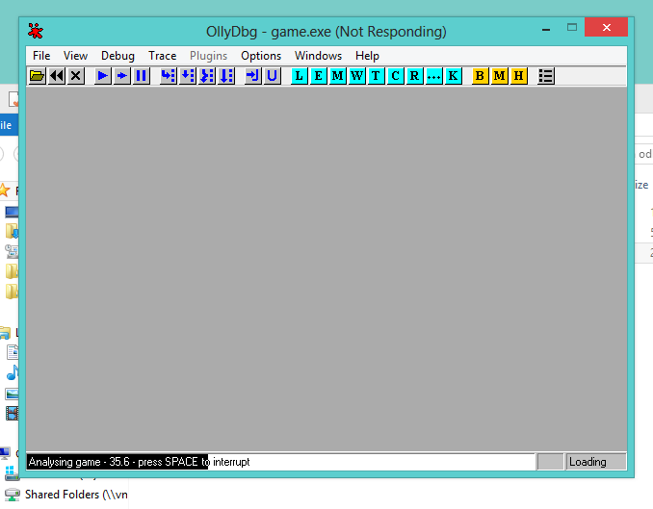This screenshot has width=653, height=509.
Task: Run the program with the play icon
Action: (102, 76)
